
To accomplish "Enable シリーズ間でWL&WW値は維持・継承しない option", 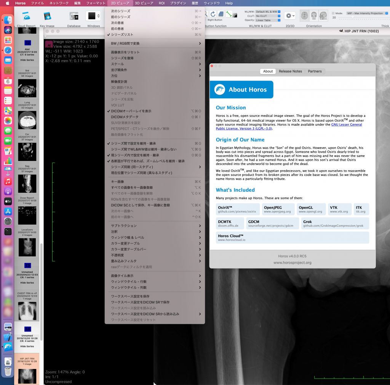I will (x=155, y=149).
